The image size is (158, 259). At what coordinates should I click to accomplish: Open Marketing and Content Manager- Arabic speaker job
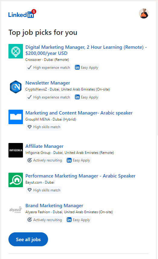pos(79,113)
